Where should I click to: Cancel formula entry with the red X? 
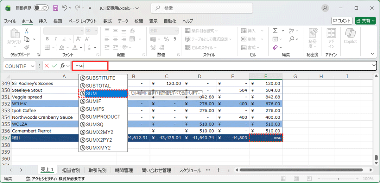coord(47,66)
